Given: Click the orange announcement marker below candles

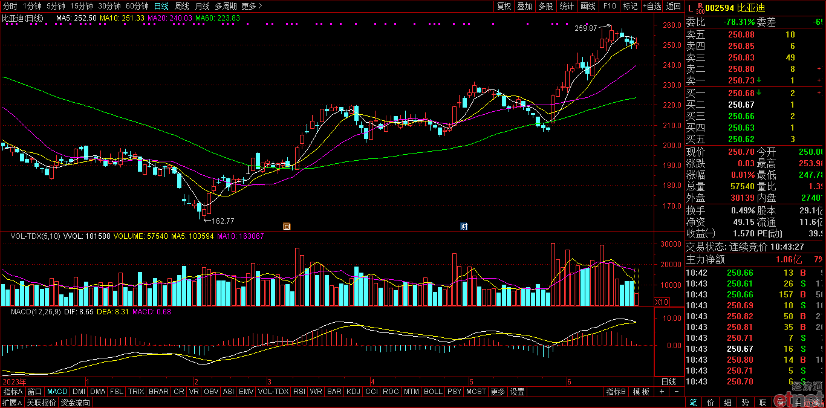Looking at the screenshot, I should (287, 227).
